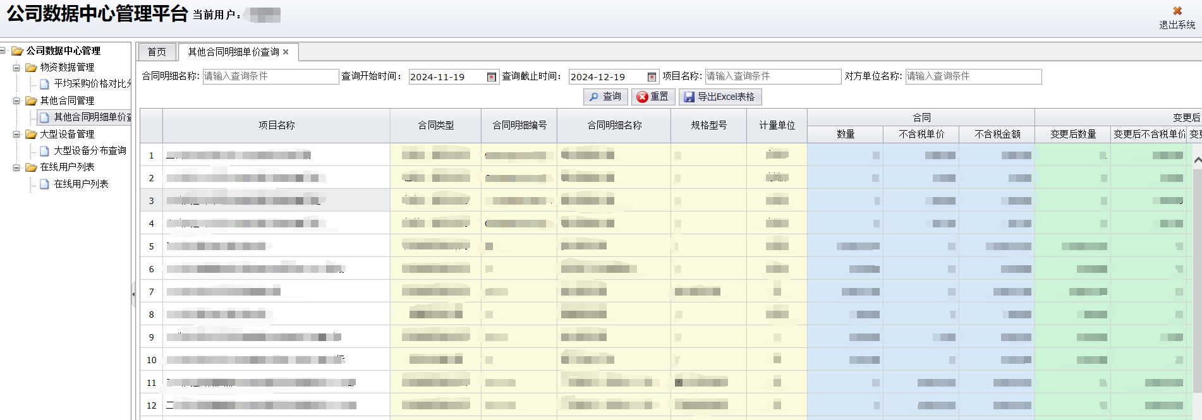Export results with 导出Excel表格 button
The image size is (1202, 420).
coord(720,97)
